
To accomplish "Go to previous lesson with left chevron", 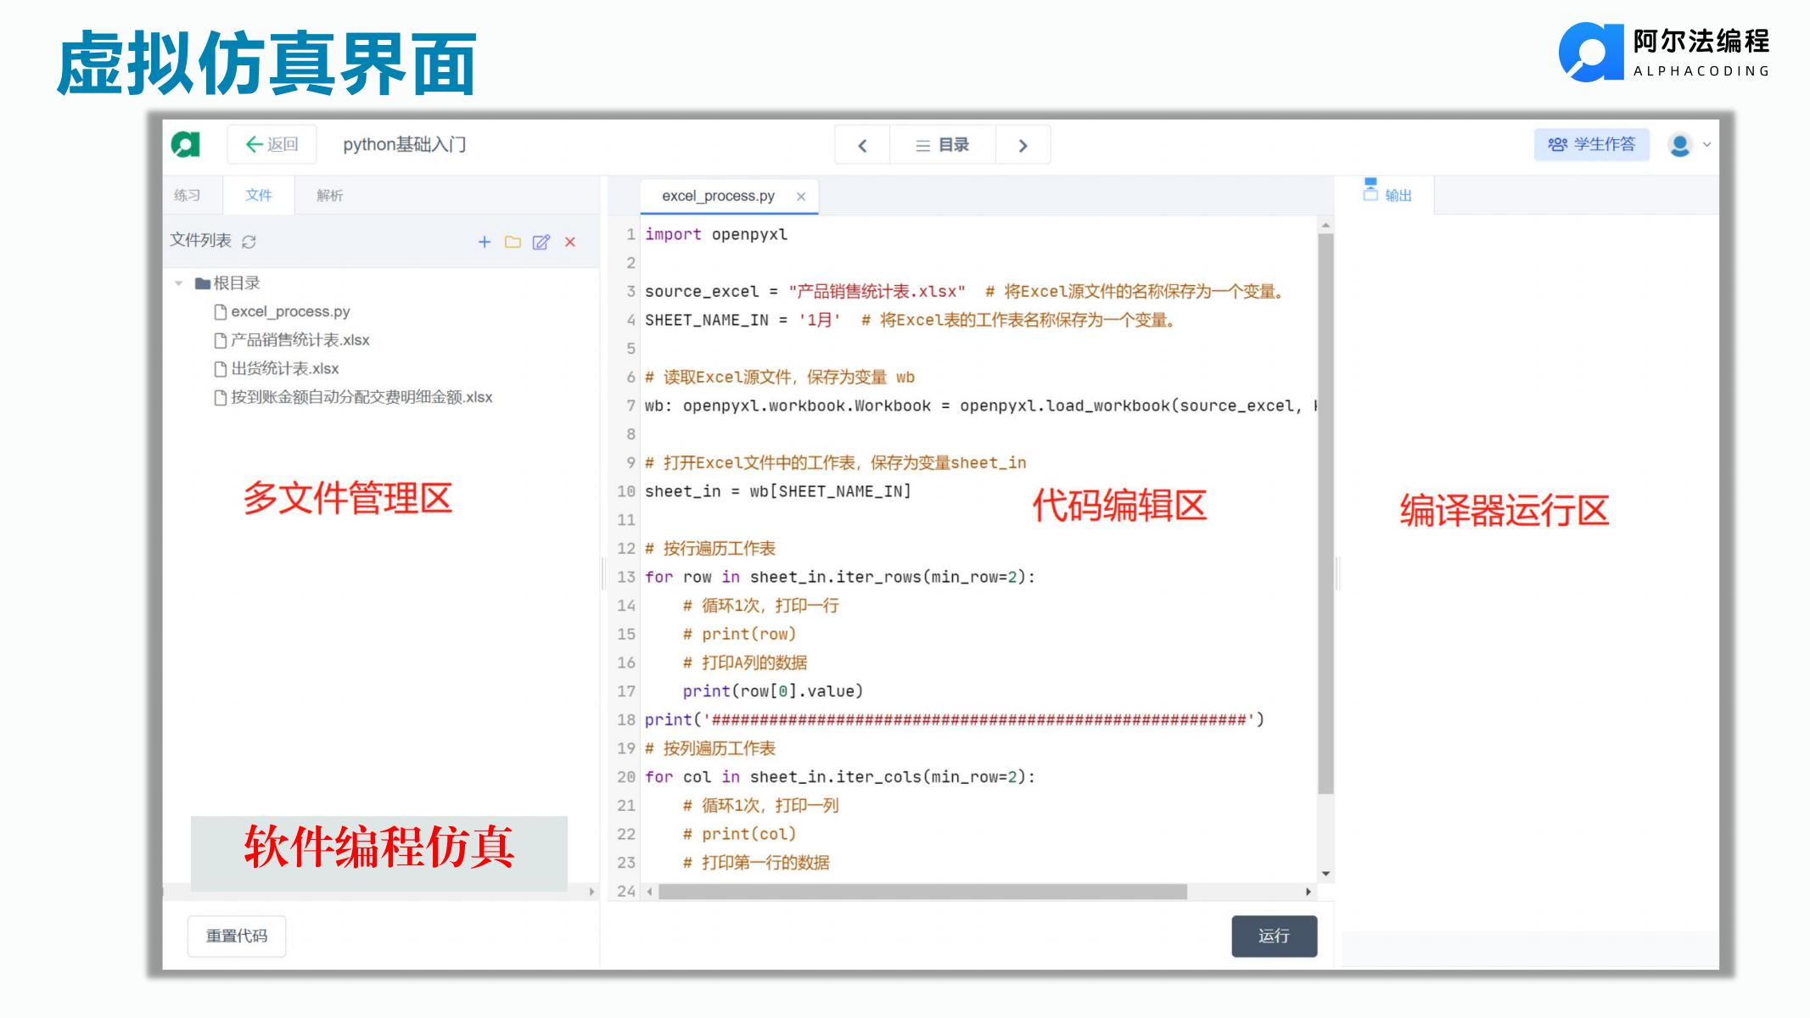I will (x=862, y=145).
